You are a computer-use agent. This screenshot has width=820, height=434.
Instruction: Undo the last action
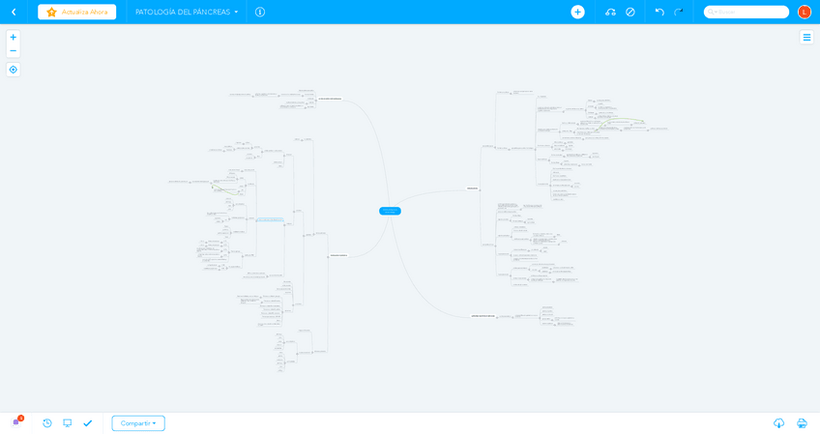tap(659, 12)
